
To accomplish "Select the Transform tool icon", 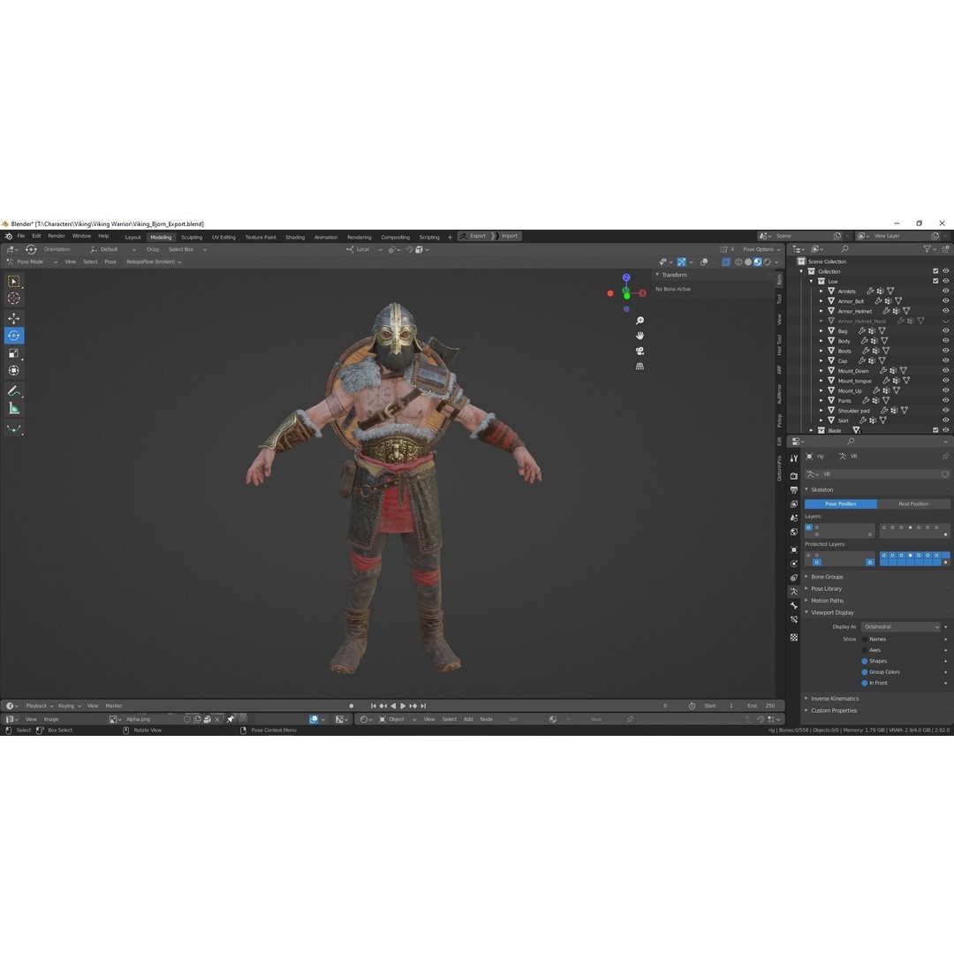I will [x=13, y=370].
